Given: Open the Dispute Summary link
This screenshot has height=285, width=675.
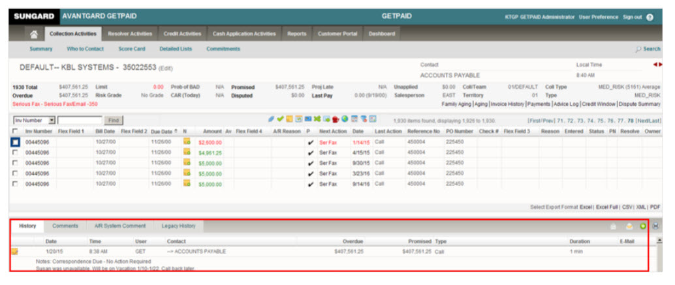Looking at the screenshot, I should 639,104.
